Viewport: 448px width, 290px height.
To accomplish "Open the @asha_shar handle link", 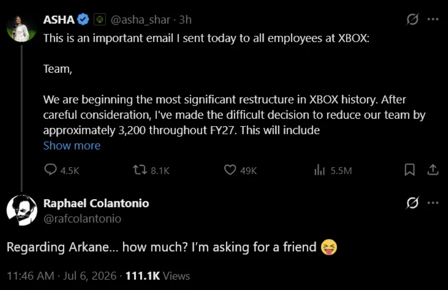I will coord(140,20).
